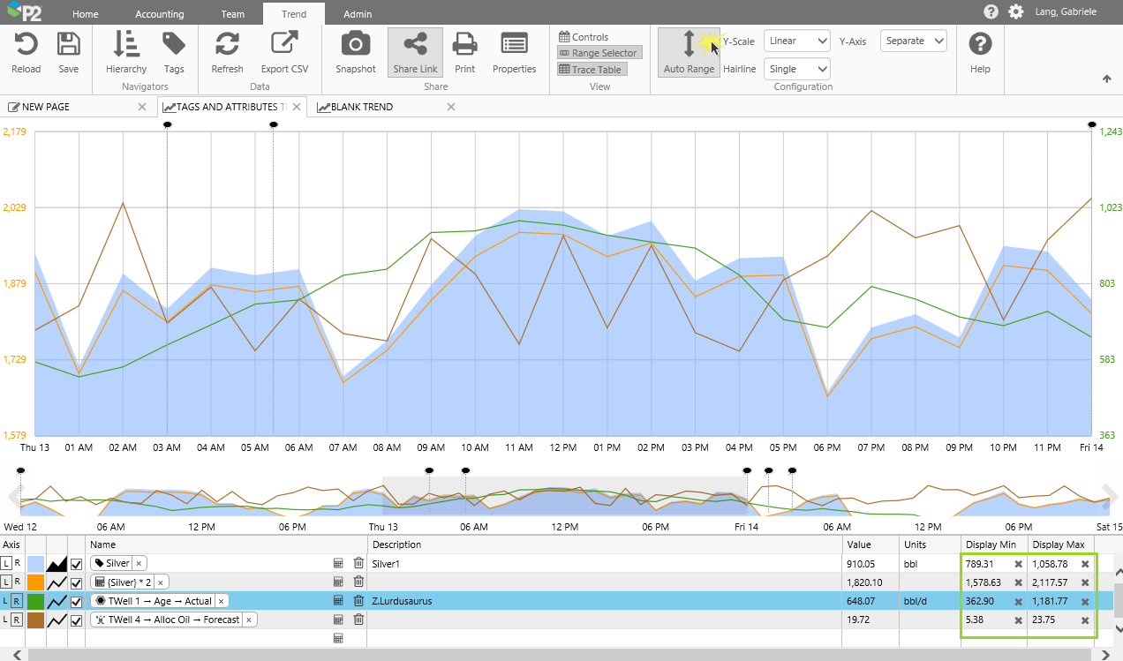Toggle the Trace Table view option
Viewport: 1123px width, 661px height.
[592, 70]
